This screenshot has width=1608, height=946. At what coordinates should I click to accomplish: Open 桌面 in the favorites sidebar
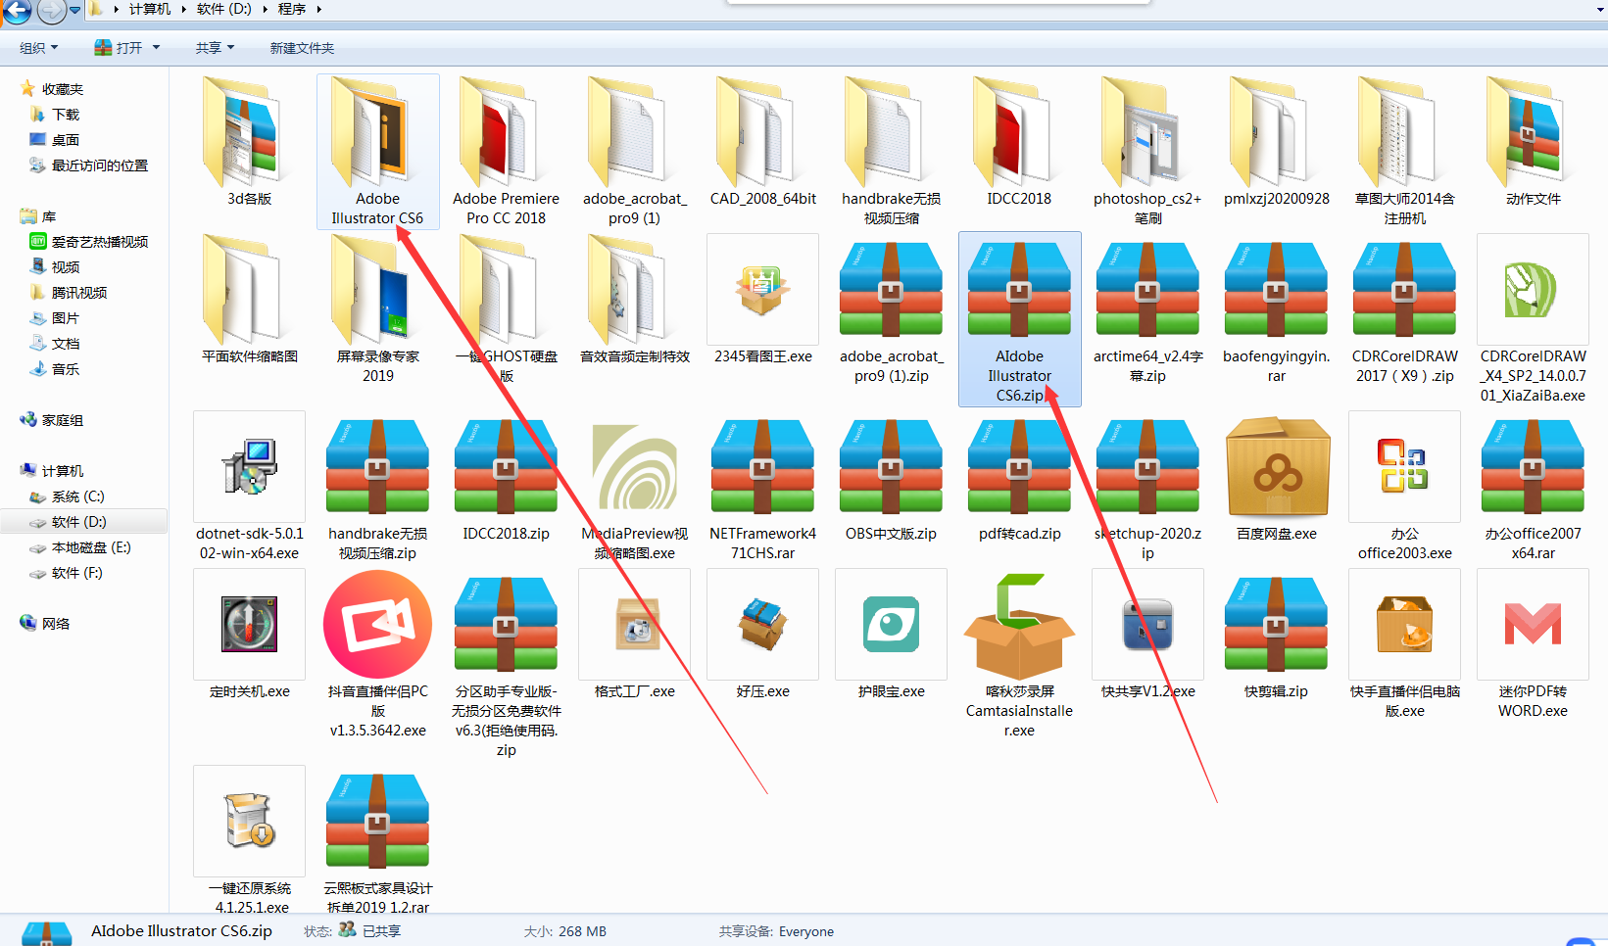pos(66,140)
